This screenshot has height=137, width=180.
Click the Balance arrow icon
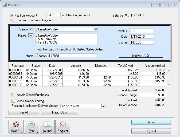(127, 15)
